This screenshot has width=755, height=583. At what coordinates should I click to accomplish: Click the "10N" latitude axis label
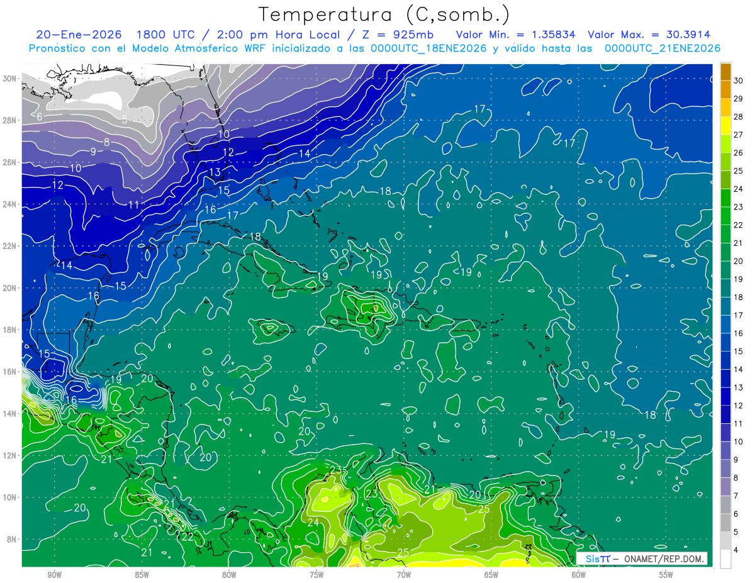point(9,497)
